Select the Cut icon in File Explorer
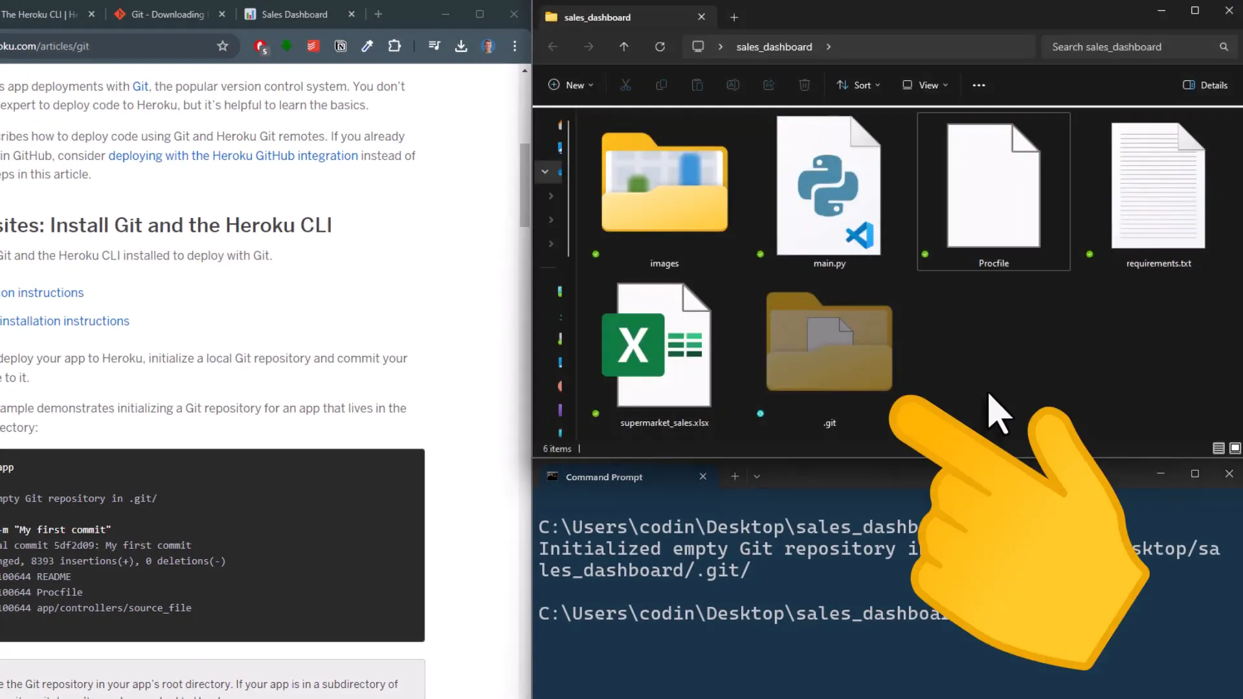 (625, 85)
